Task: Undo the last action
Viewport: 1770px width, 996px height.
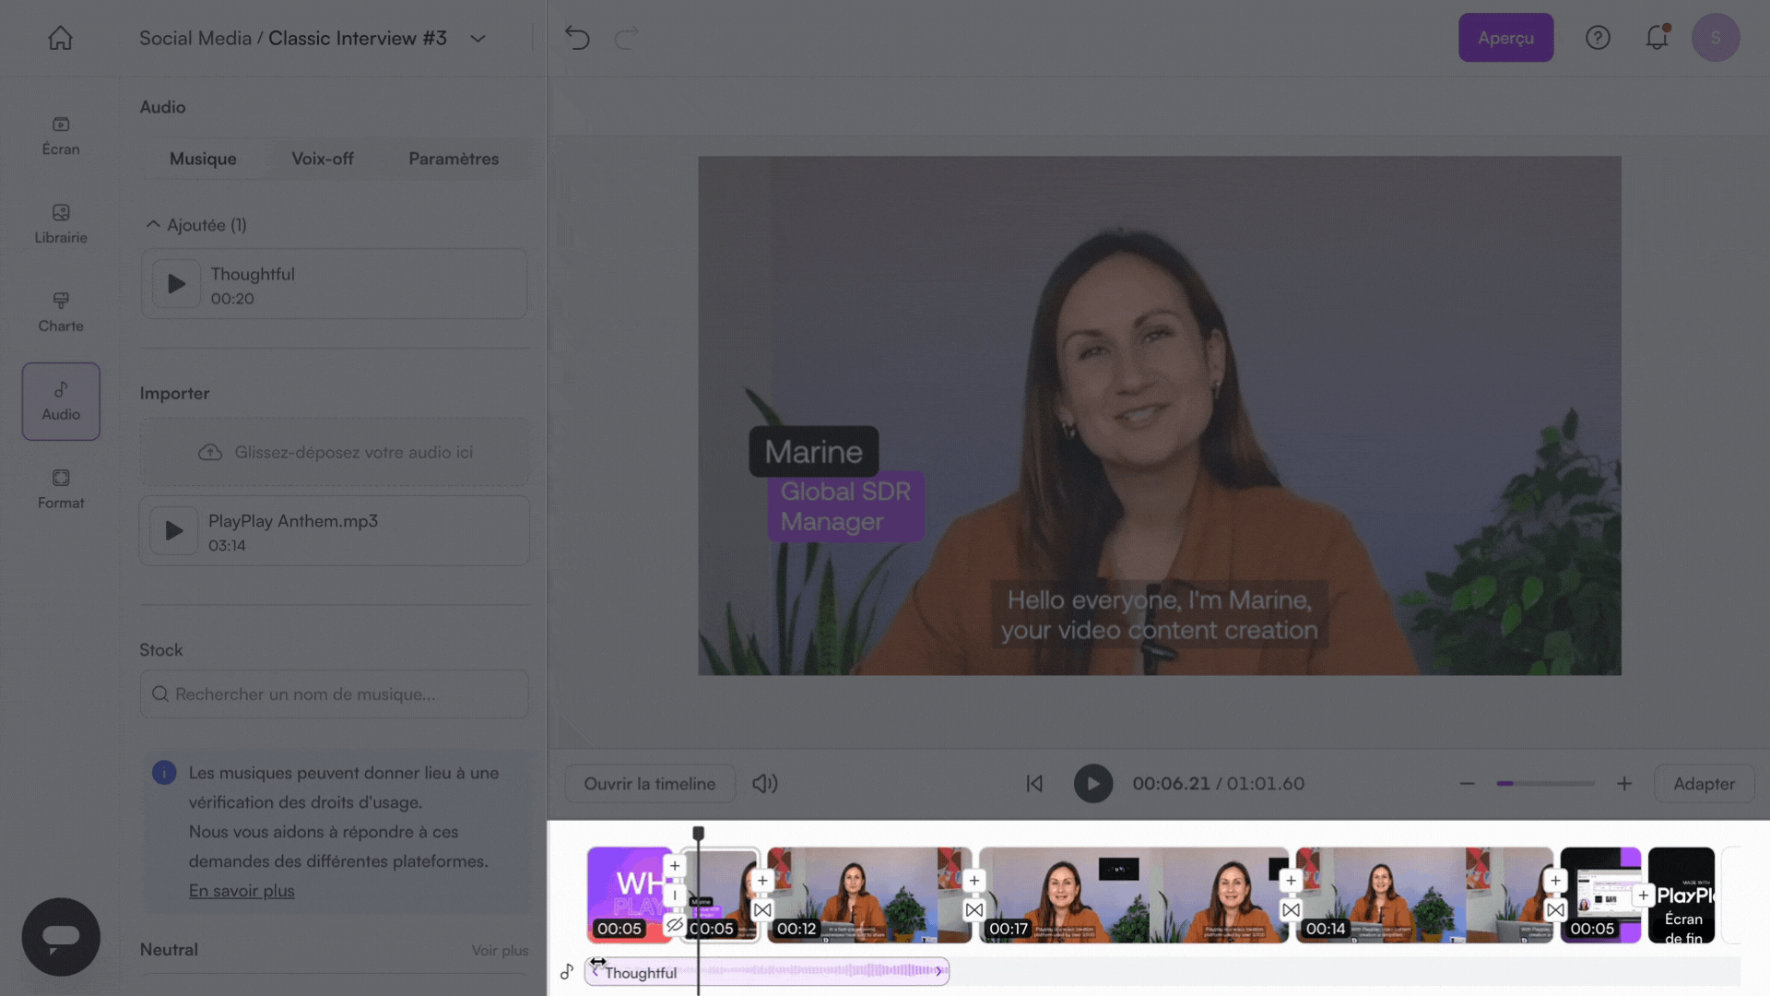Action: coord(577,38)
